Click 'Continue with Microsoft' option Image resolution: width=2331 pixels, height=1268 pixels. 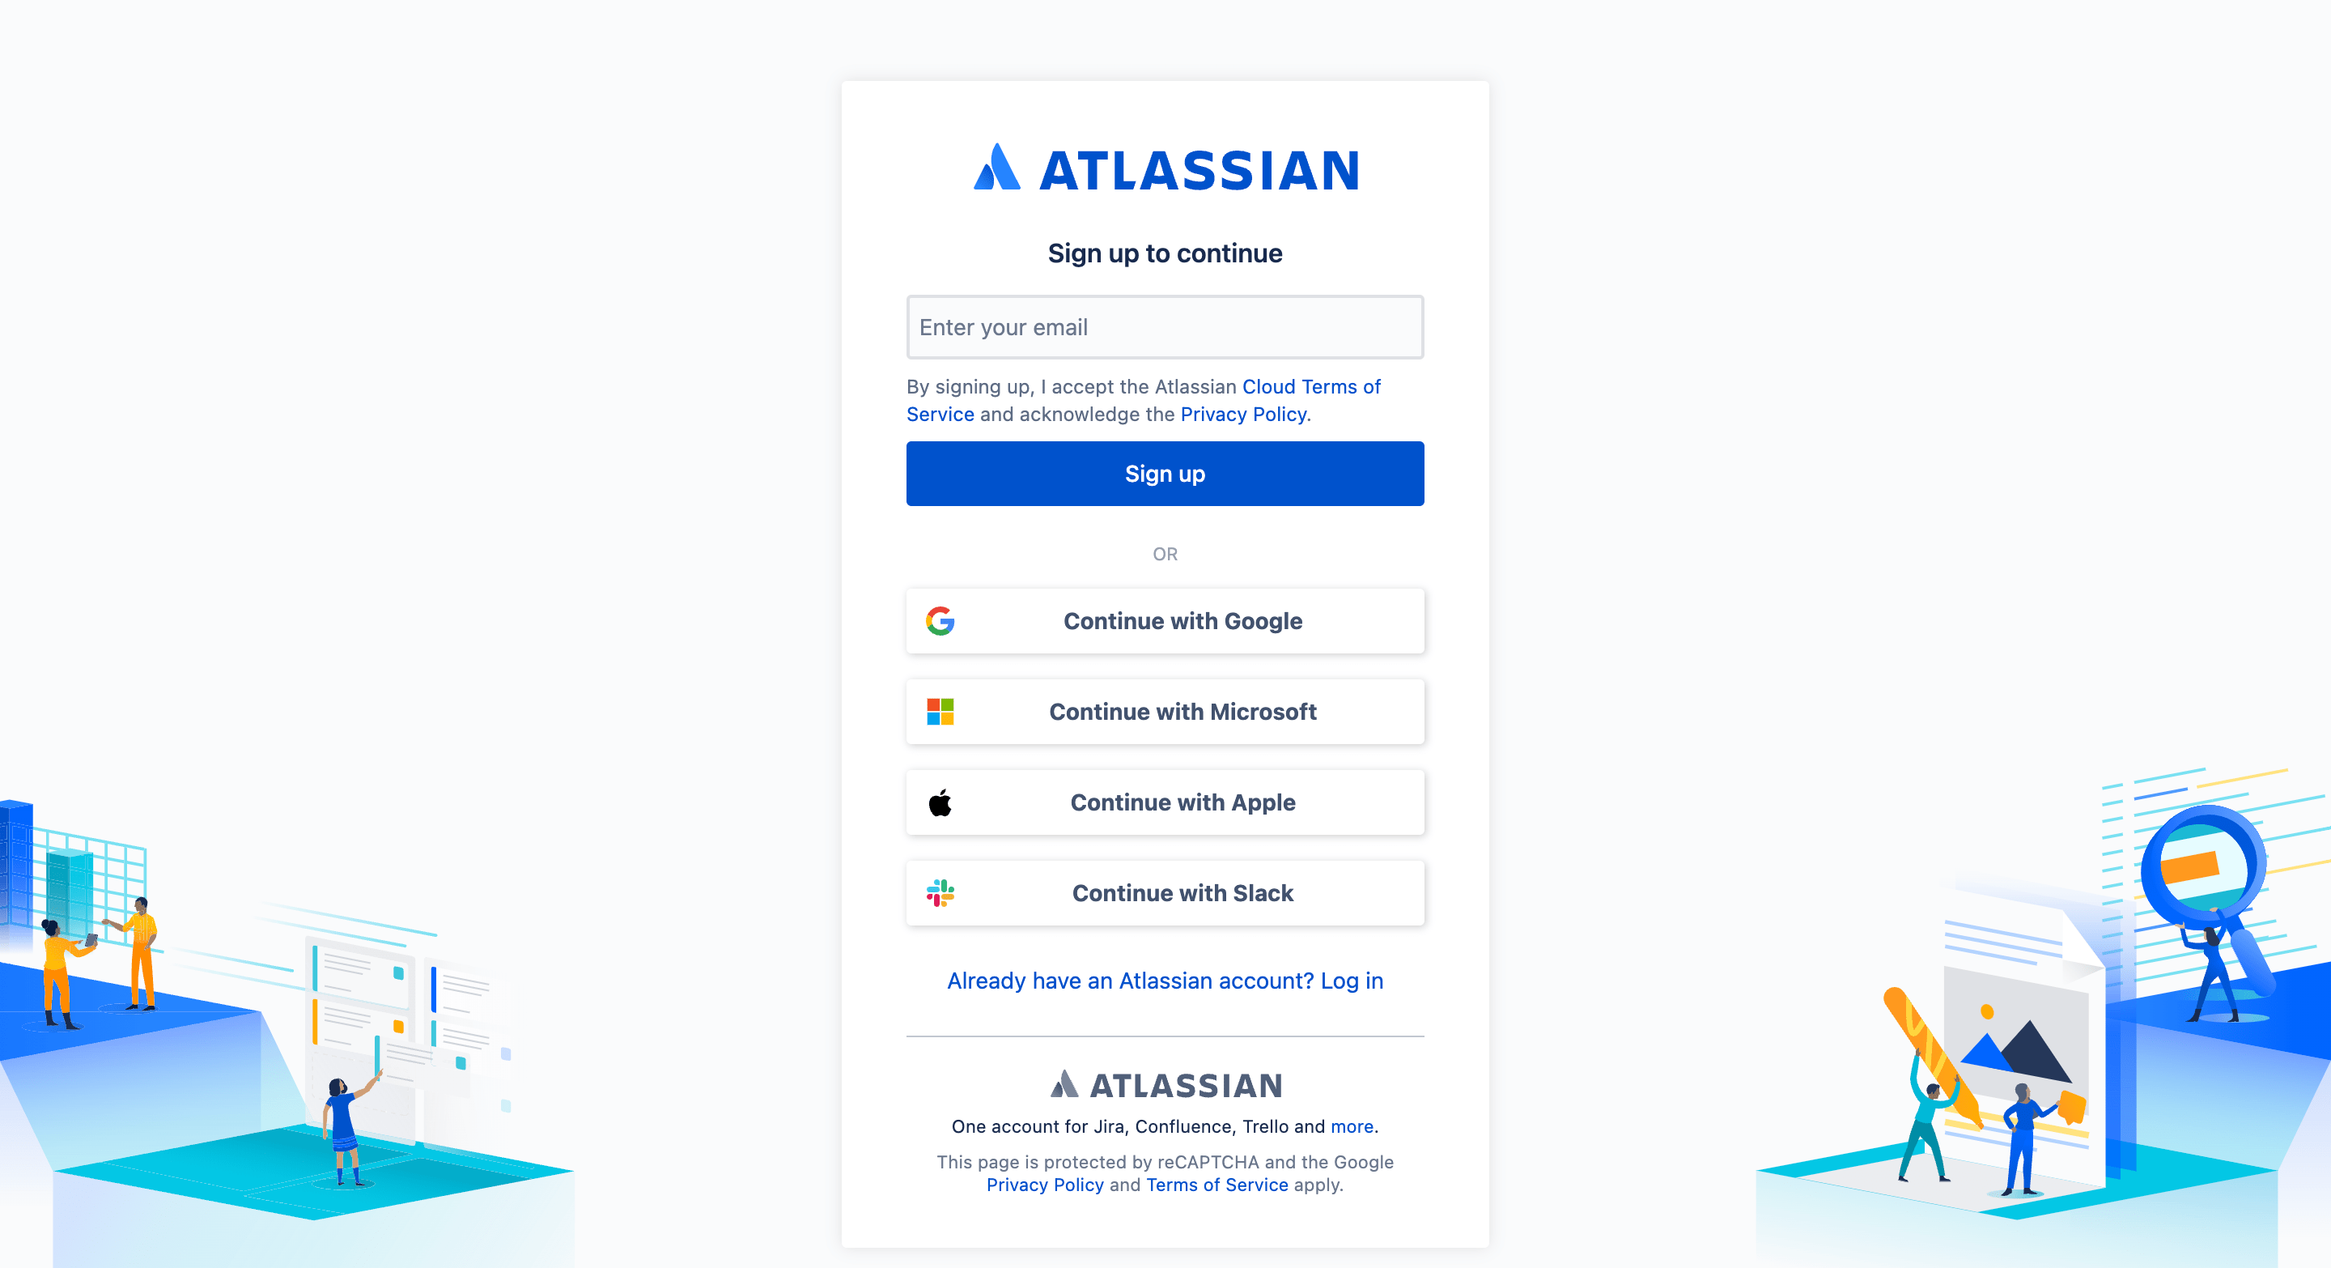coord(1165,712)
